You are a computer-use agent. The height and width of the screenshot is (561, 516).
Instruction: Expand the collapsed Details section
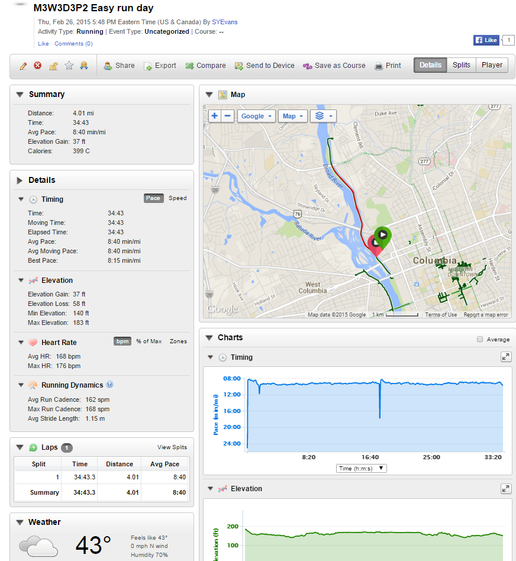20,180
